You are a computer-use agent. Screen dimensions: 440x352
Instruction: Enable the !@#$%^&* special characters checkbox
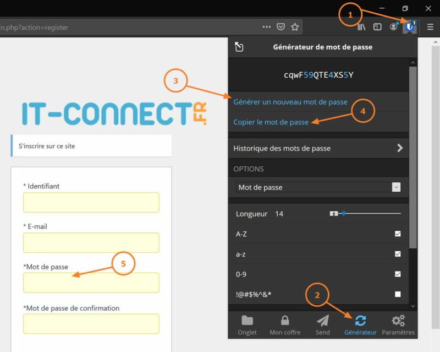click(x=398, y=294)
